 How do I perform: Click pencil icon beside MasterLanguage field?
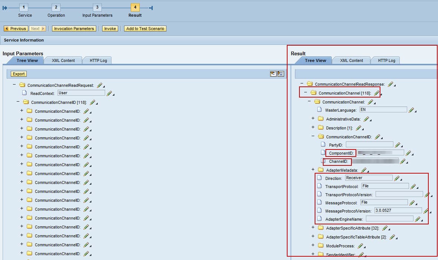coord(411,110)
